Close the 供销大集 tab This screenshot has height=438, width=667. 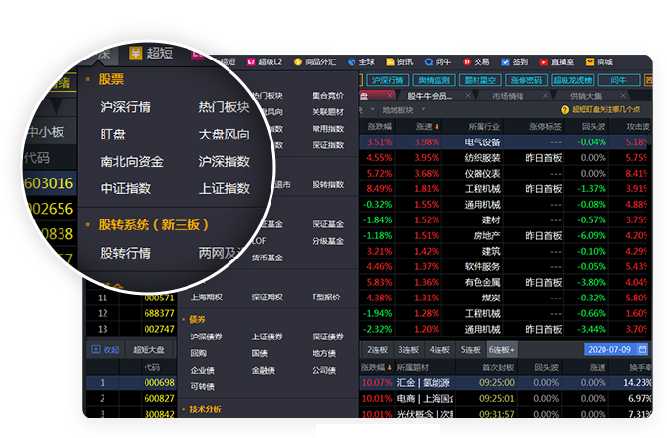(623, 96)
